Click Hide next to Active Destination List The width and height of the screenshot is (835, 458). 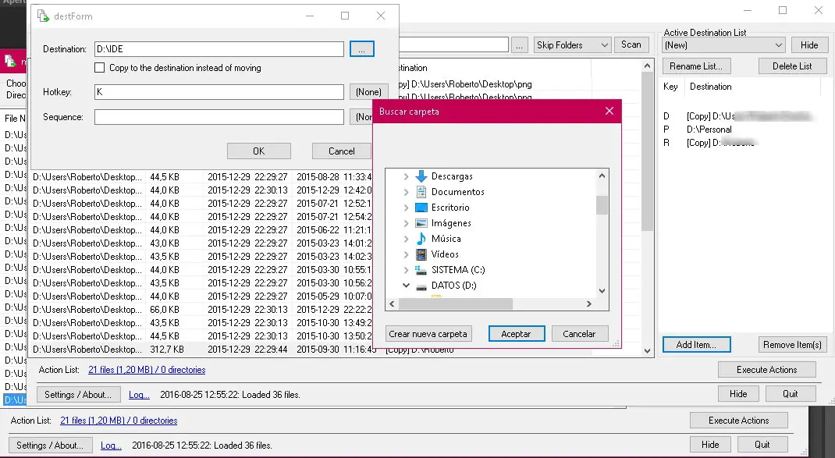pyautogui.click(x=809, y=45)
